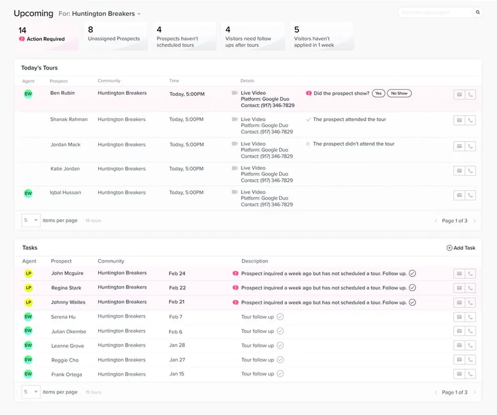Mark Serena Hu's tour follow up complete
The height and width of the screenshot is (415, 497).
pyautogui.click(x=279, y=317)
